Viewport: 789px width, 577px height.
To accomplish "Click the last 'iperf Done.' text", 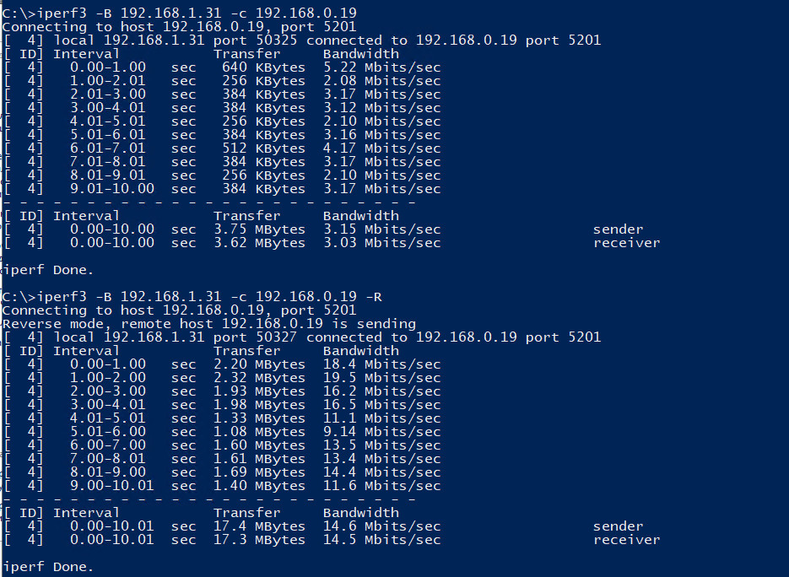I will [x=48, y=567].
